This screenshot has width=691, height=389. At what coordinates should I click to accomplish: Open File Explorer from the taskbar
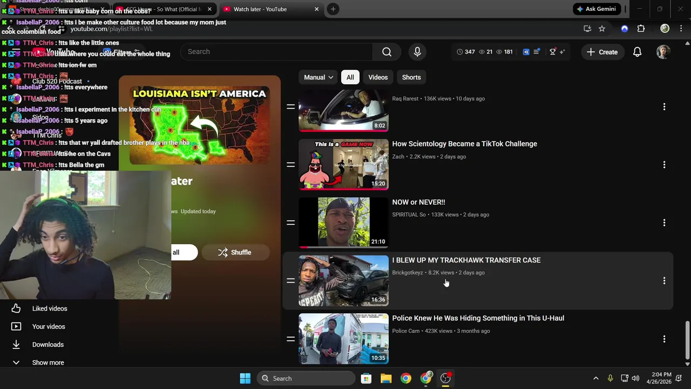click(386, 378)
